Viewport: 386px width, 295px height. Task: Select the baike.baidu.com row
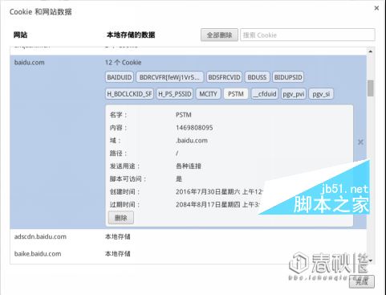[x=189, y=254]
